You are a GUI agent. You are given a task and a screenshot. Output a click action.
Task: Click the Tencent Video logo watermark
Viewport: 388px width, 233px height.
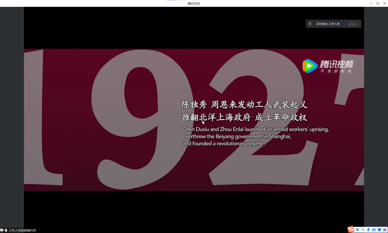click(328, 66)
